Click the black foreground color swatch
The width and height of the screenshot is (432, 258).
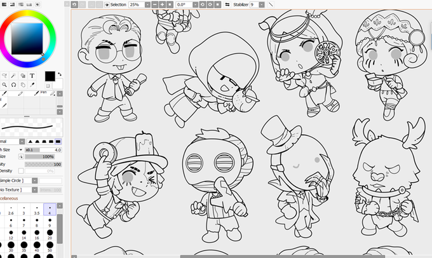[x=50, y=76]
